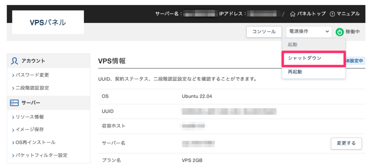Click the home icon beside パネルトップ
Viewport: 374px width, 167px height.
tap(293, 14)
